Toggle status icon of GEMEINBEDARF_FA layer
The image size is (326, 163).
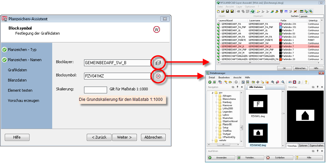[x=219, y=24]
